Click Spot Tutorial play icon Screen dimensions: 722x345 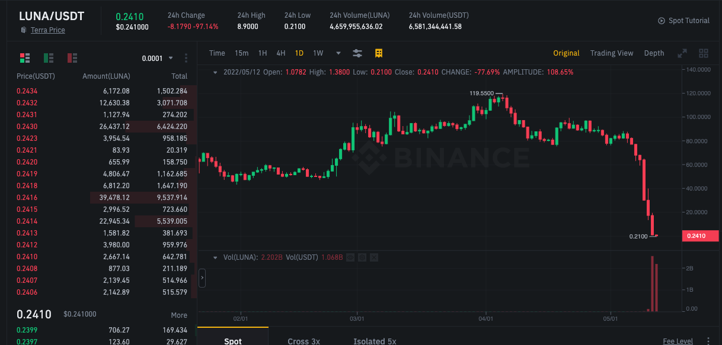tap(662, 21)
